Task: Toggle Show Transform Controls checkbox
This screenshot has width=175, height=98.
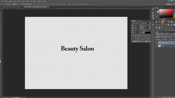Action: (x=20, y=4)
